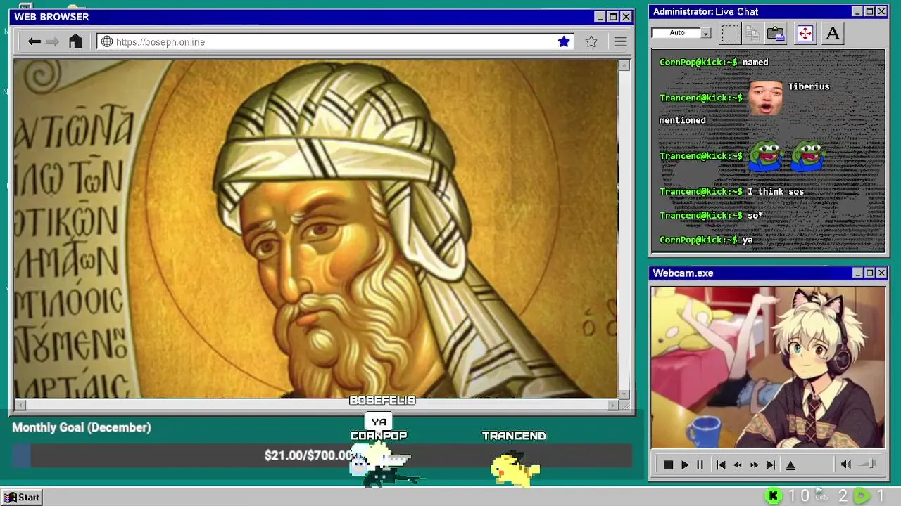Click the outlined favorites star icon
This screenshot has height=506, width=901.
pyautogui.click(x=591, y=41)
